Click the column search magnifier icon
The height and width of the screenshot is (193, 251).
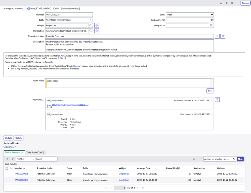point(11,168)
